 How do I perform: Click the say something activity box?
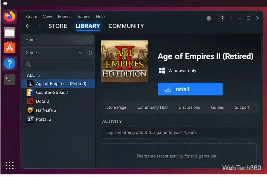179,132
